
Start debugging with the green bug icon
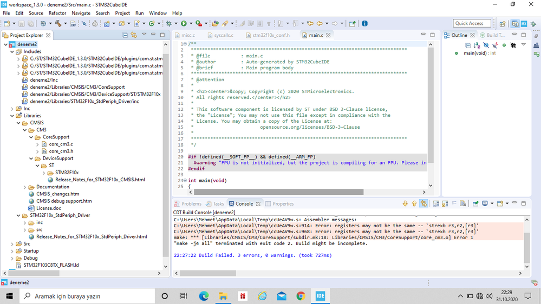[x=169, y=23]
